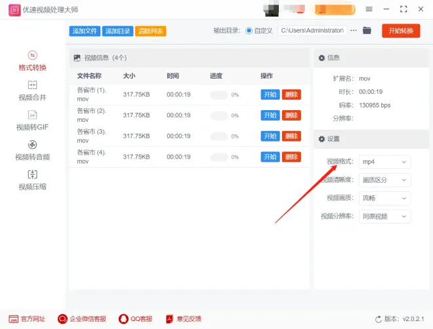Click the app logo icon in title bar
This screenshot has width=433, height=329.
pyautogui.click(x=14, y=10)
